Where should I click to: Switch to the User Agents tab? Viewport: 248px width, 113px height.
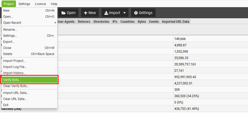point(66,22)
